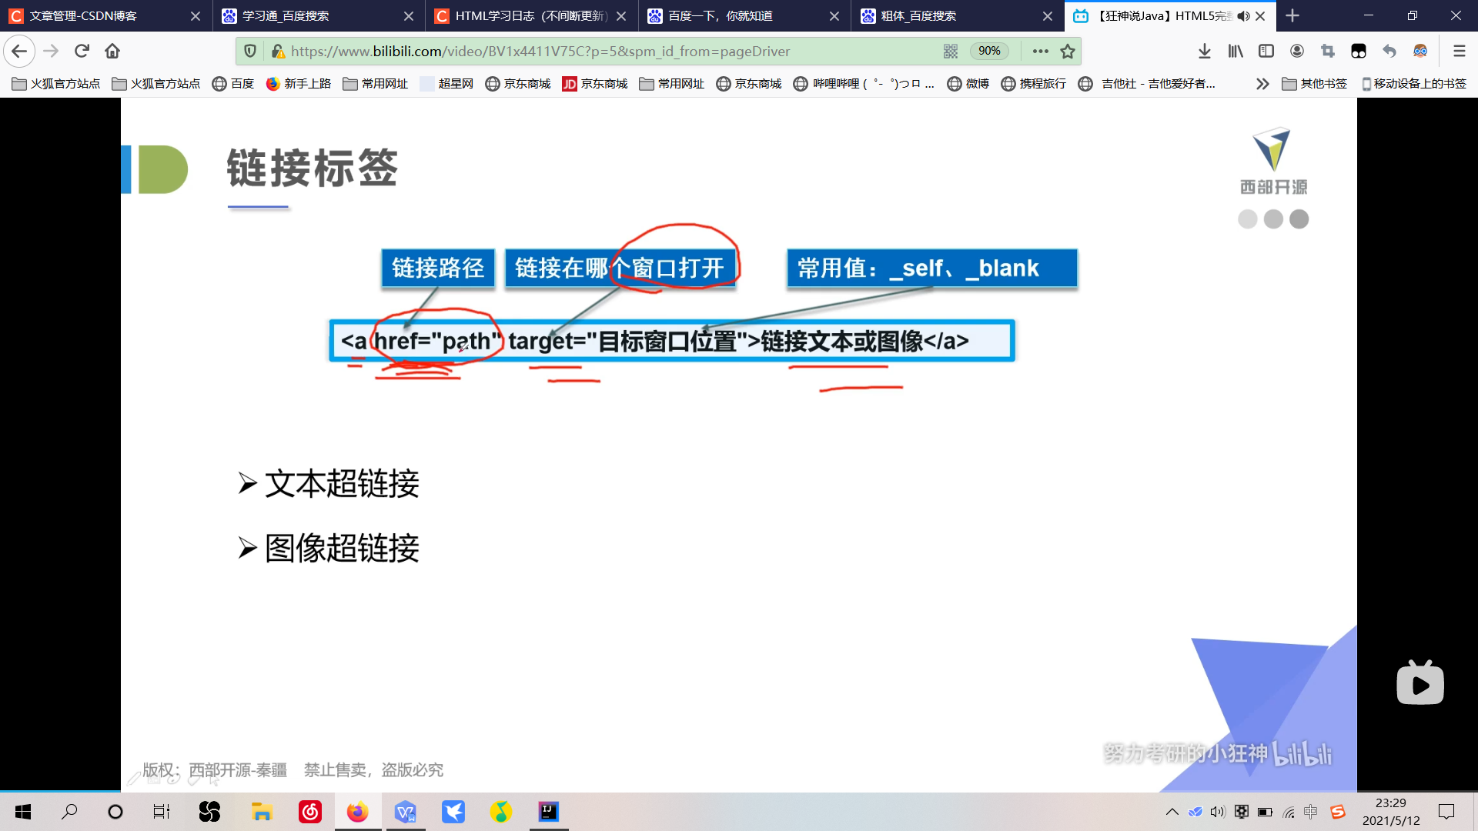Screen dimensions: 1478x831
Task: Open the 京东商城 JD bookmark
Action: coord(594,84)
